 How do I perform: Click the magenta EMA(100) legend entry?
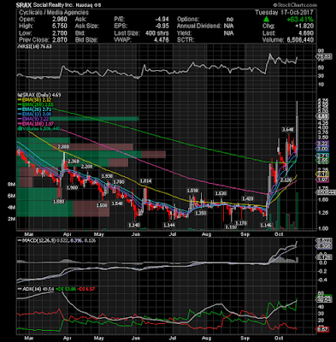point(35,124)
